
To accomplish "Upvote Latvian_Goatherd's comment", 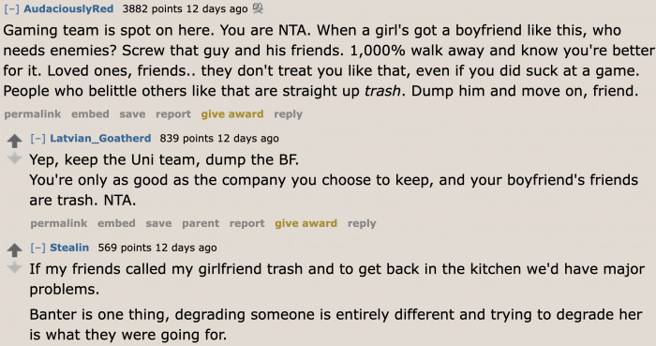I will point(15,141).
